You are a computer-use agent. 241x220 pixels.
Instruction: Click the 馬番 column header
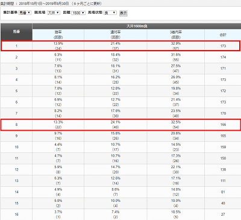click(x=16, y=32)
